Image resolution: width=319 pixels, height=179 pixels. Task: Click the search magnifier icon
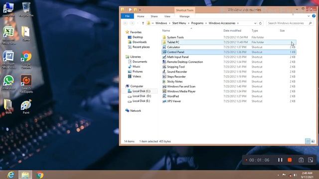pyautogui.click(x=310, y=23)
